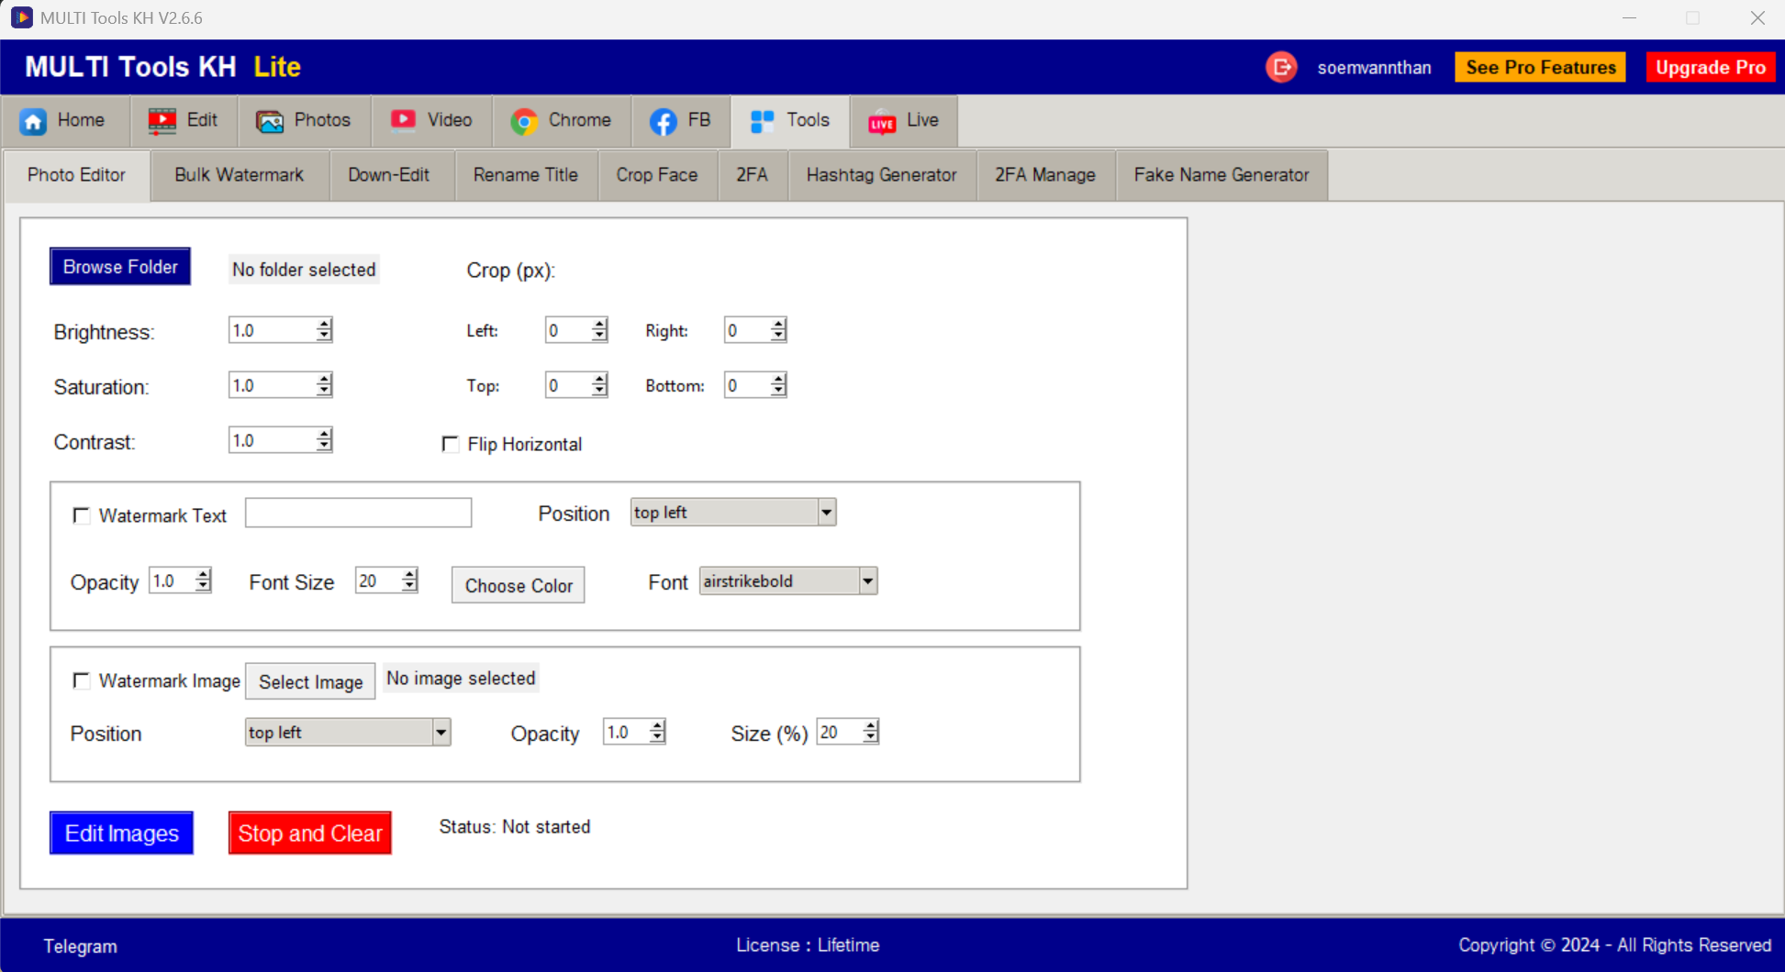The height and width of the screenshot is (972, 1785).
Task: Open the watermark text Position dropdown
Action: click(826, 513)
